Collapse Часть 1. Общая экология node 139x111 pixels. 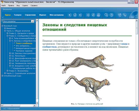(x=5, y=31)
